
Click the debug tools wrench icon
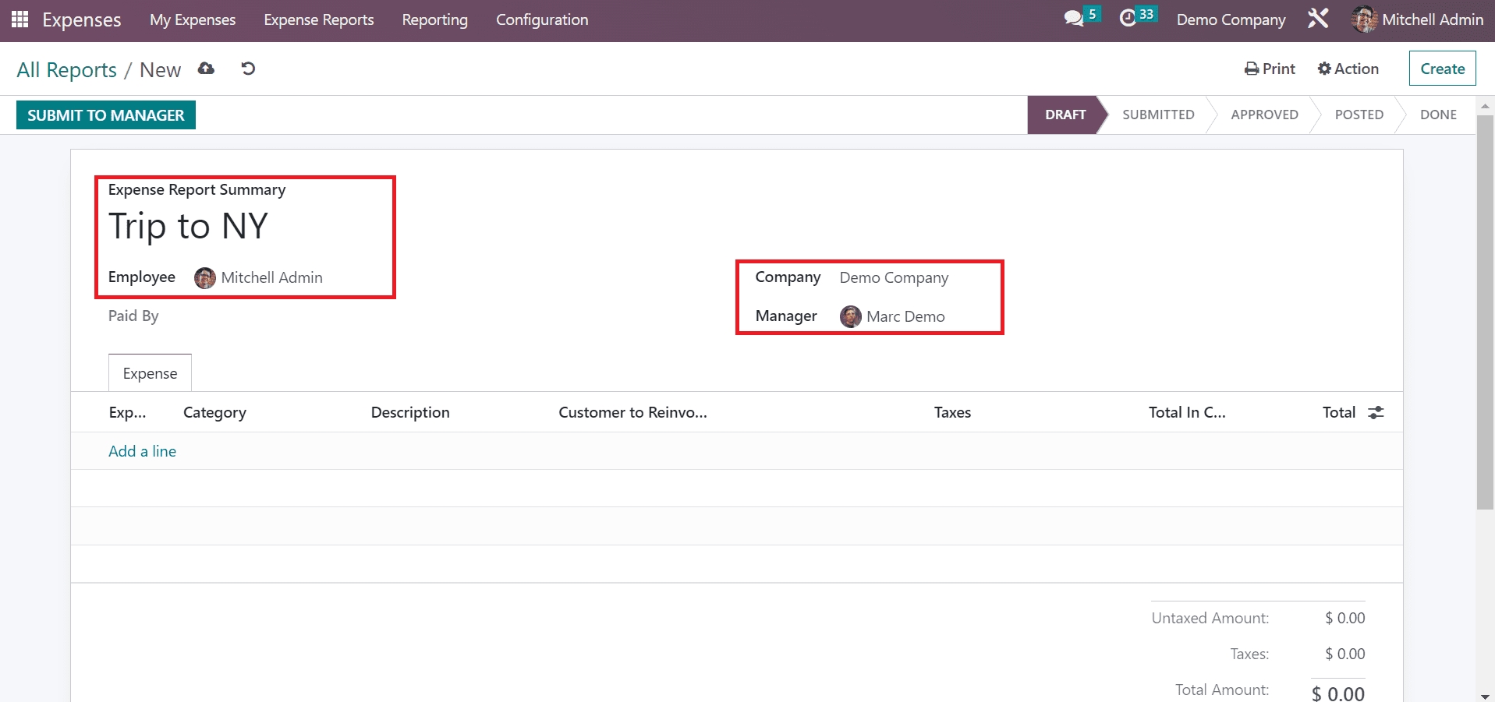point(1318,19)
